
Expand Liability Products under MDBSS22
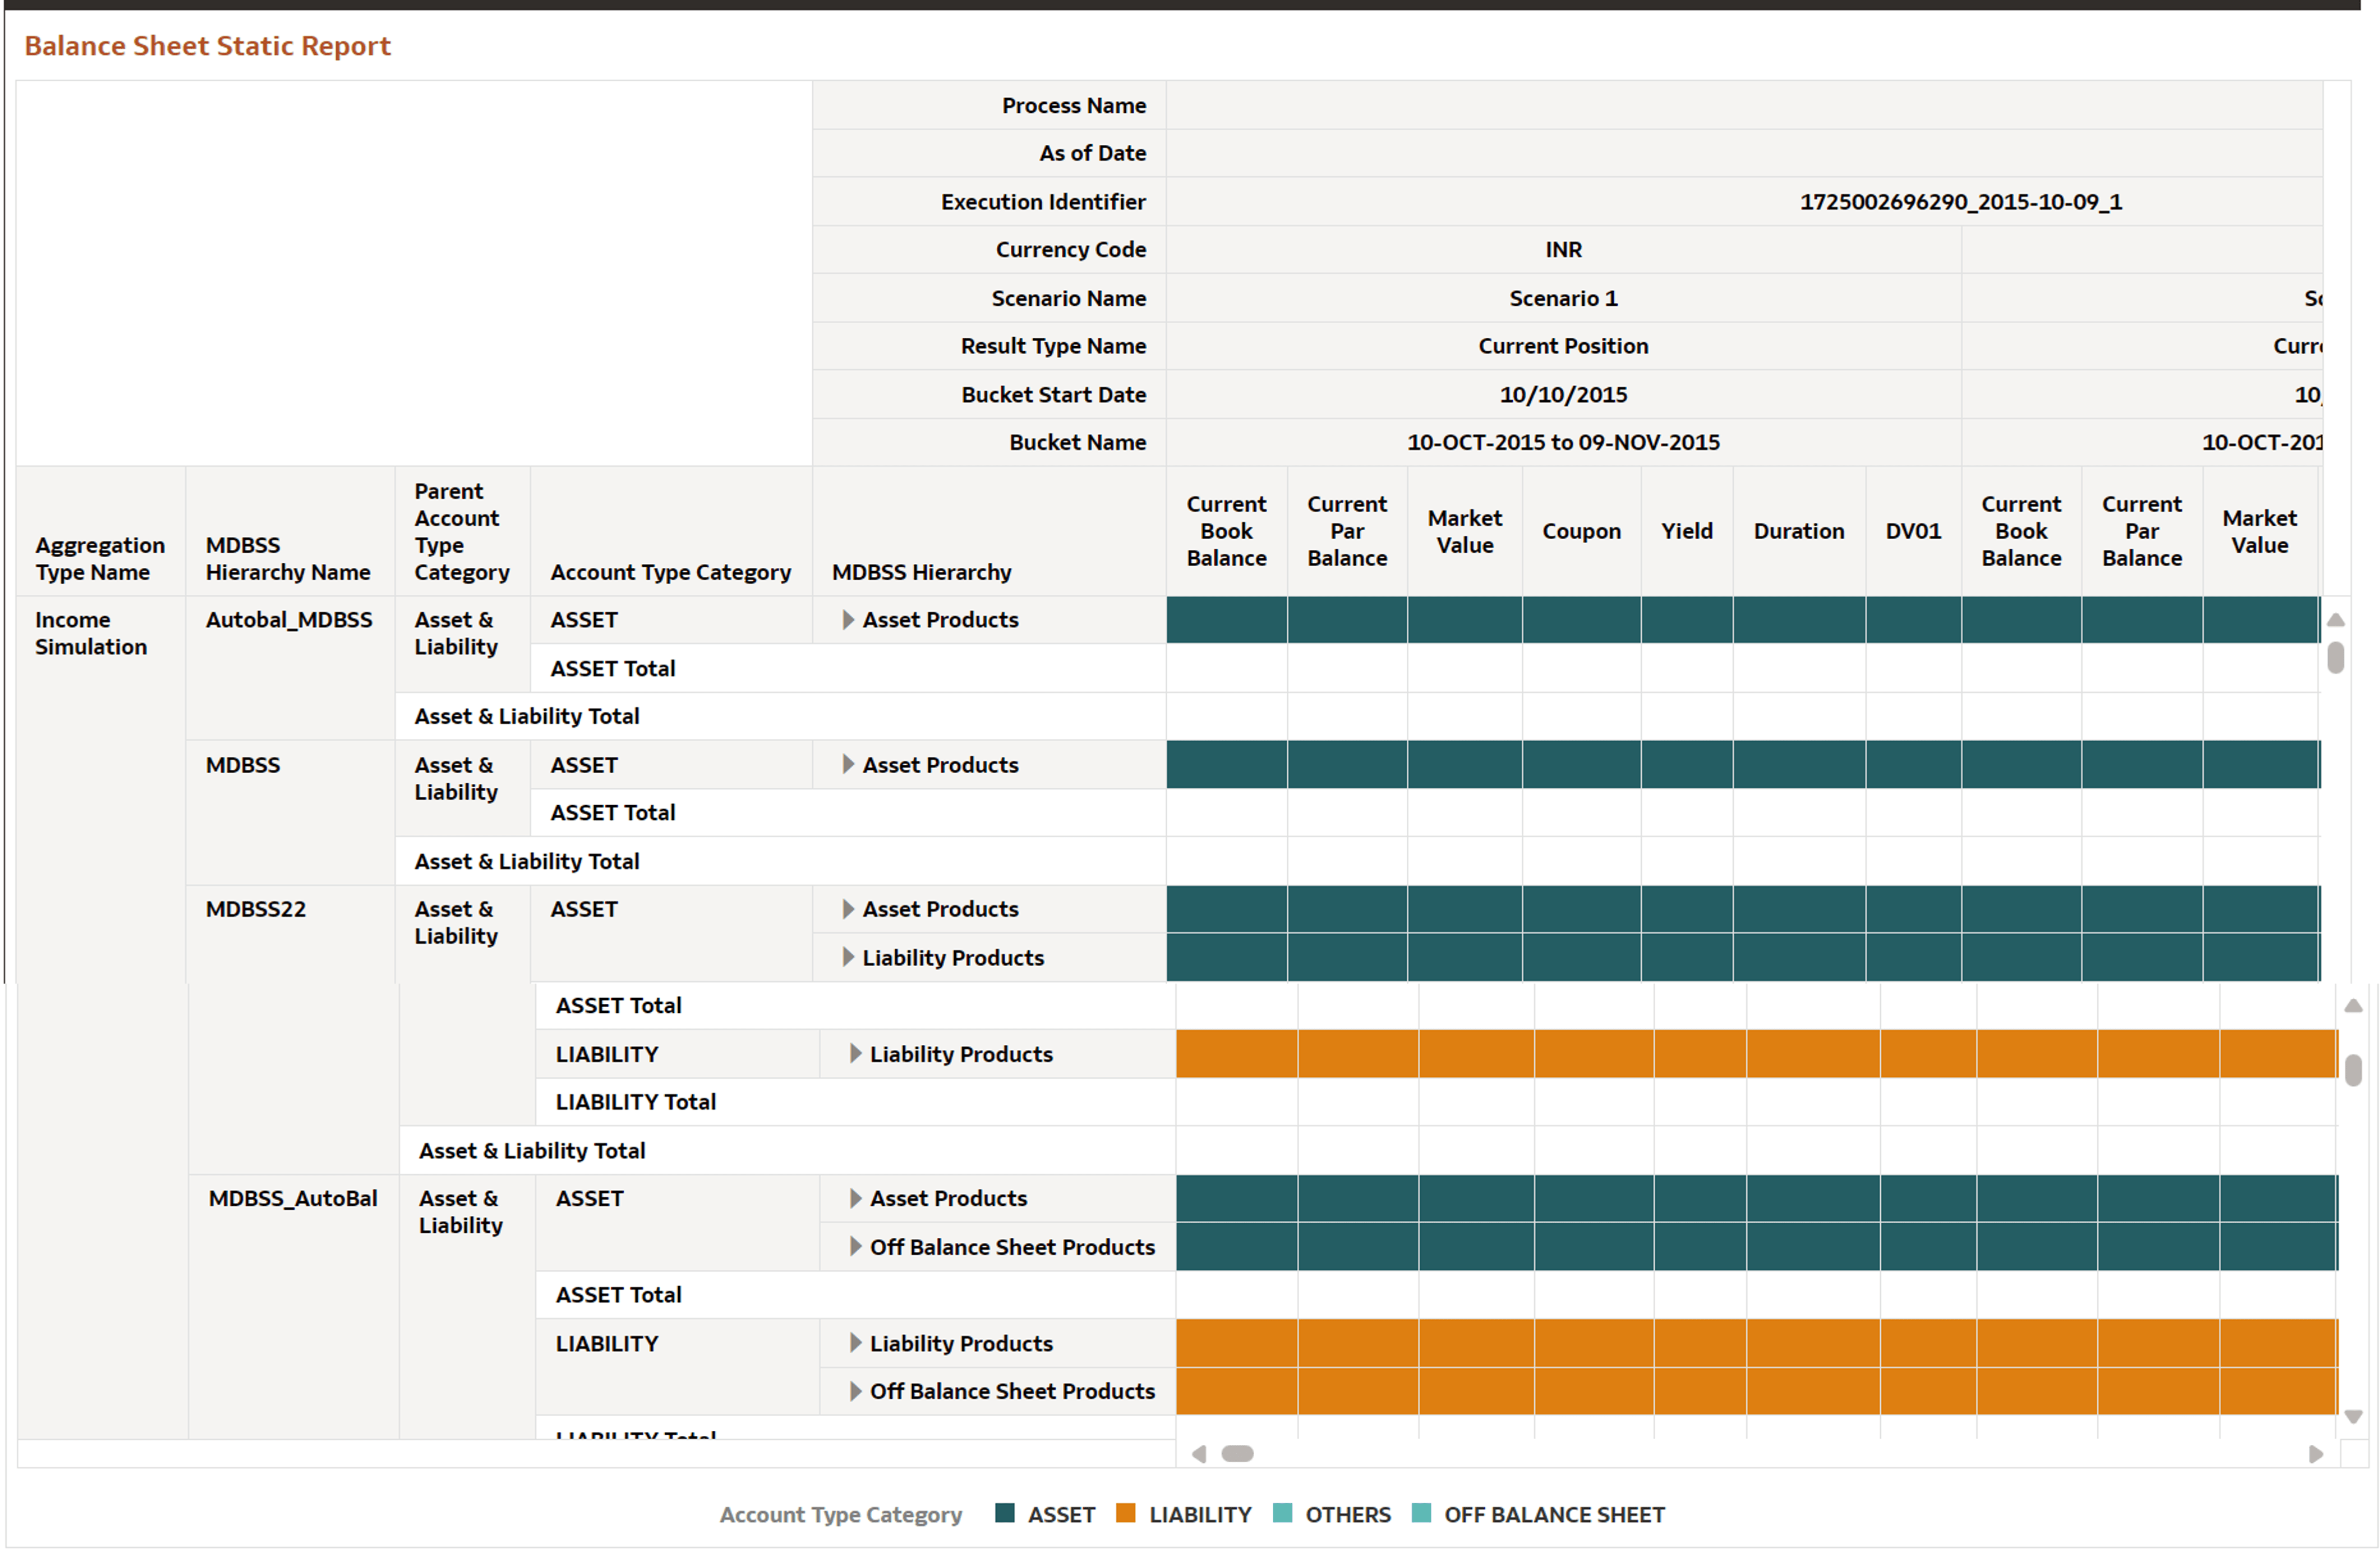849,957
